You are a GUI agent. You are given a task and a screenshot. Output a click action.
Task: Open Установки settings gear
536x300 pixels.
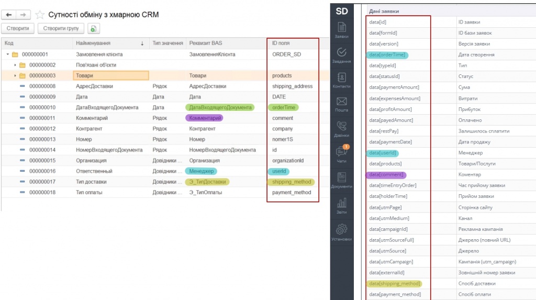[x=341, y=231]
